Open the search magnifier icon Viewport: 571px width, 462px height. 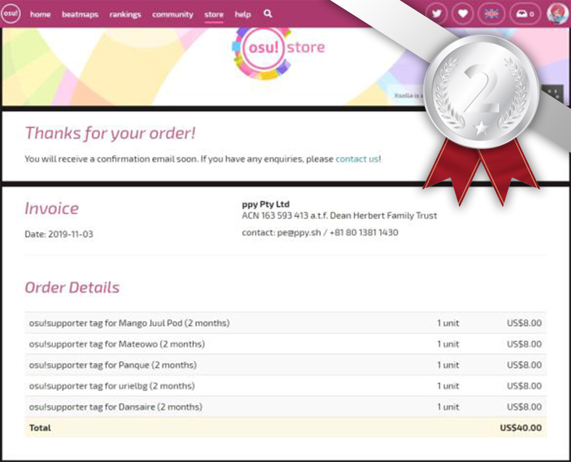coord(268,14)
